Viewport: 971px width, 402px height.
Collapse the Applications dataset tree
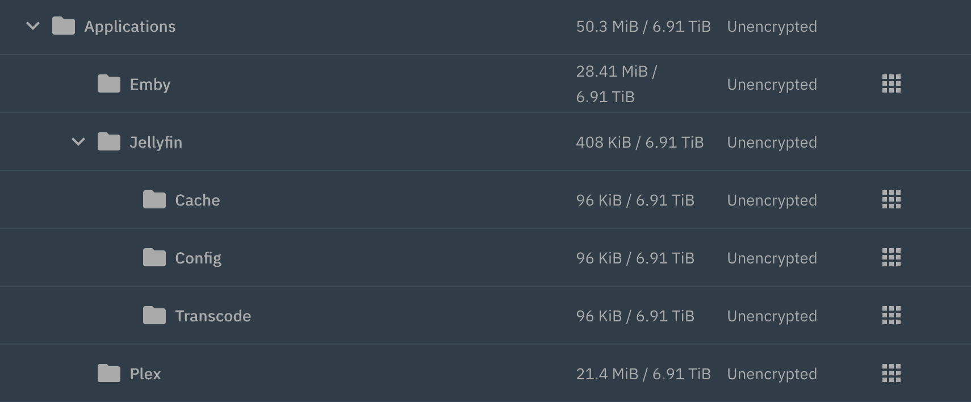coord(33,26)
